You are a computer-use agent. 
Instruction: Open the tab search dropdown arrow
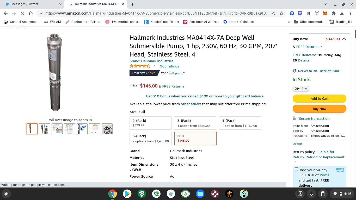pos(325,4)
